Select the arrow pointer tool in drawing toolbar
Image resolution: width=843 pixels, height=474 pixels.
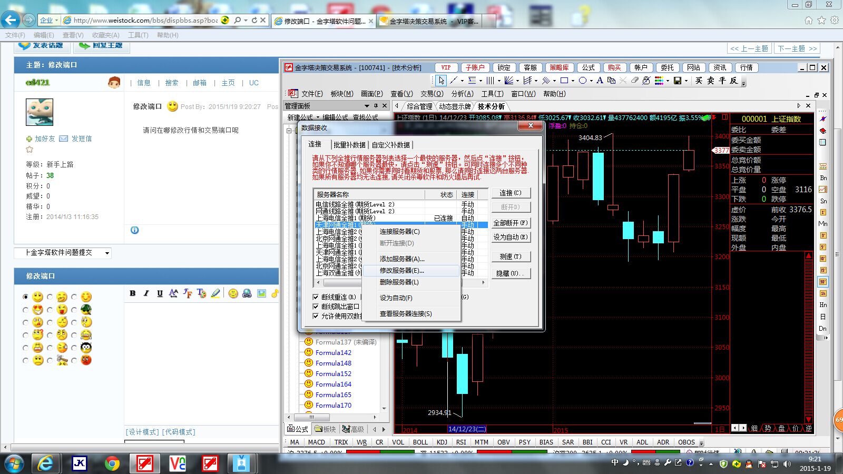tap(441, 81)
